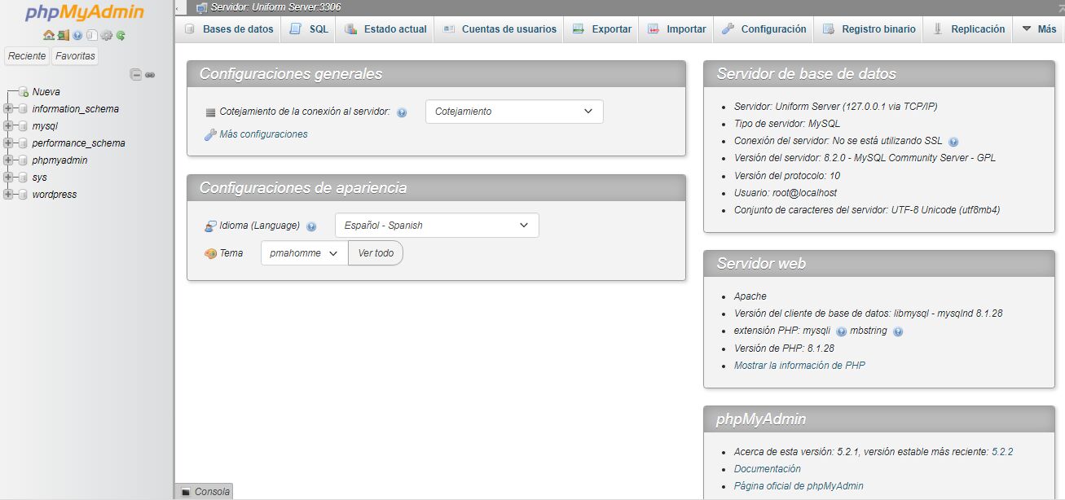Click the mbstring help icon
The width and height of the screenshot is (1065, 500).
[x=897, y=331]
